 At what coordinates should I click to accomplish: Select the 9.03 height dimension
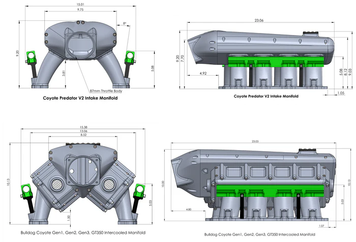point(350,72)
